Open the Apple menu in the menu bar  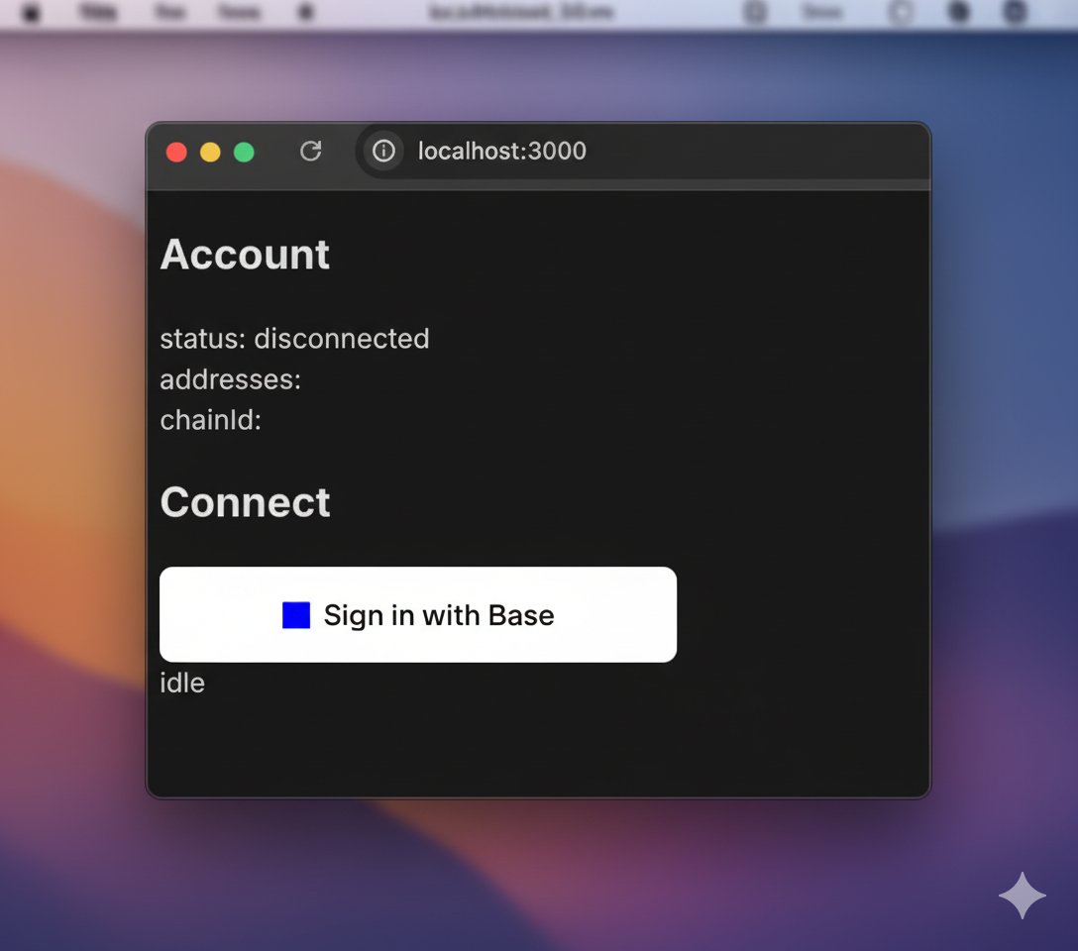coord(31,12)
